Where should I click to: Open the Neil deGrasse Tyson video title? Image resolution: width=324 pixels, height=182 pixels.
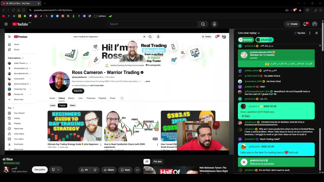214,170
